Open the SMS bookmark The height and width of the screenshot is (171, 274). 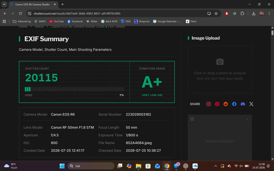click(126, 21)
